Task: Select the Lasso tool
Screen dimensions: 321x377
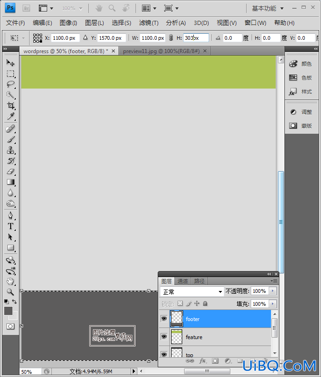Action: [10, 84]
